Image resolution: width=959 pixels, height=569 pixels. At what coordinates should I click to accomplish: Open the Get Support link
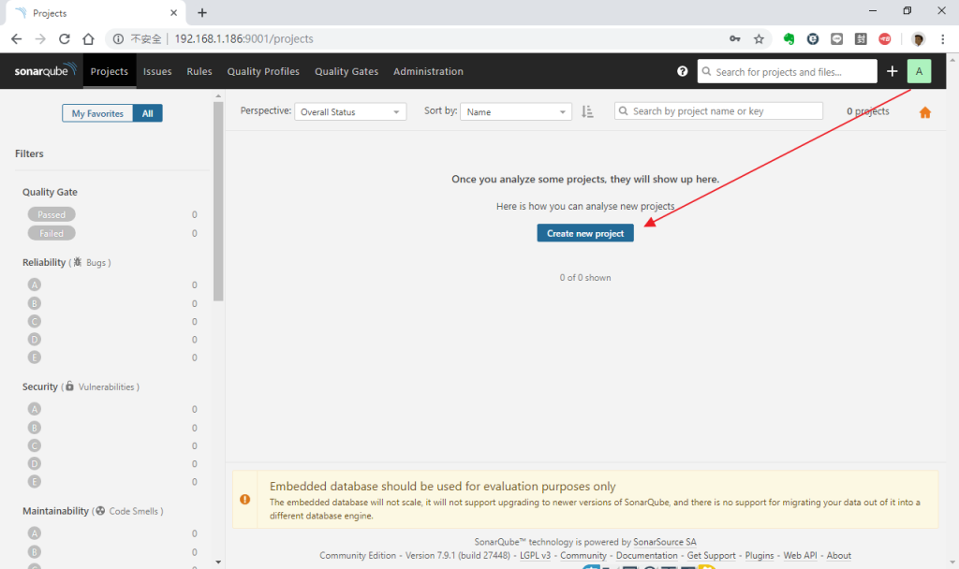click(712, 556)
